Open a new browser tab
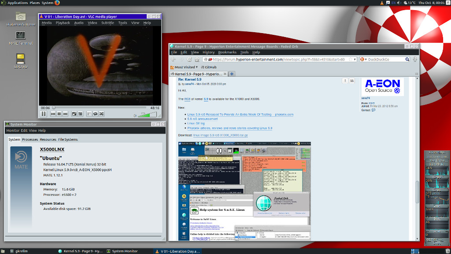This screenshot has width=451, height=254. (x=232, y=74)
